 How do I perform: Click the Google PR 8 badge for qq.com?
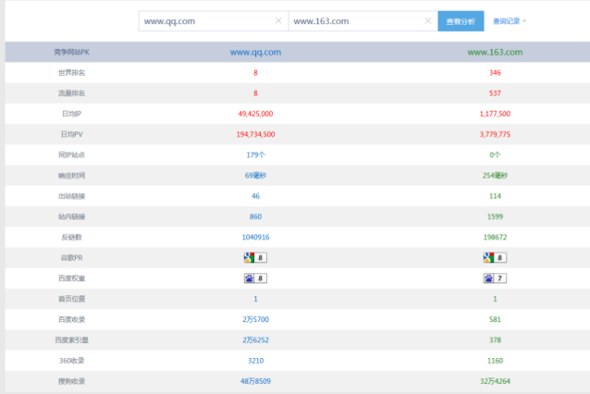(255, 257)
